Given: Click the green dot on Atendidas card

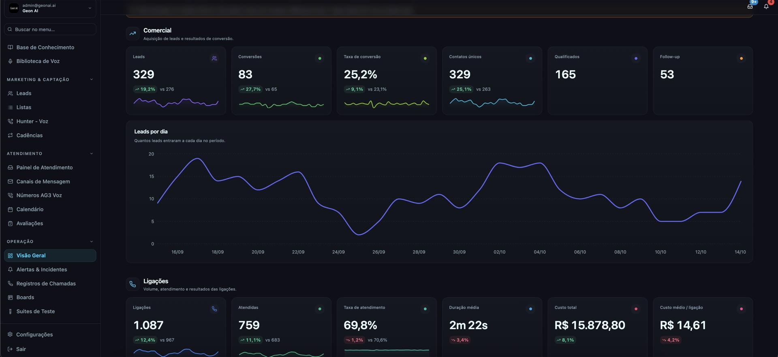Looking at the screenshot, I should point(320,309).
